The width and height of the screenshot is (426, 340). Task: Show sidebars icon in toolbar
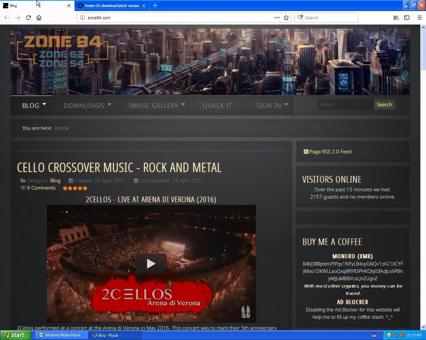click(407, 18)
